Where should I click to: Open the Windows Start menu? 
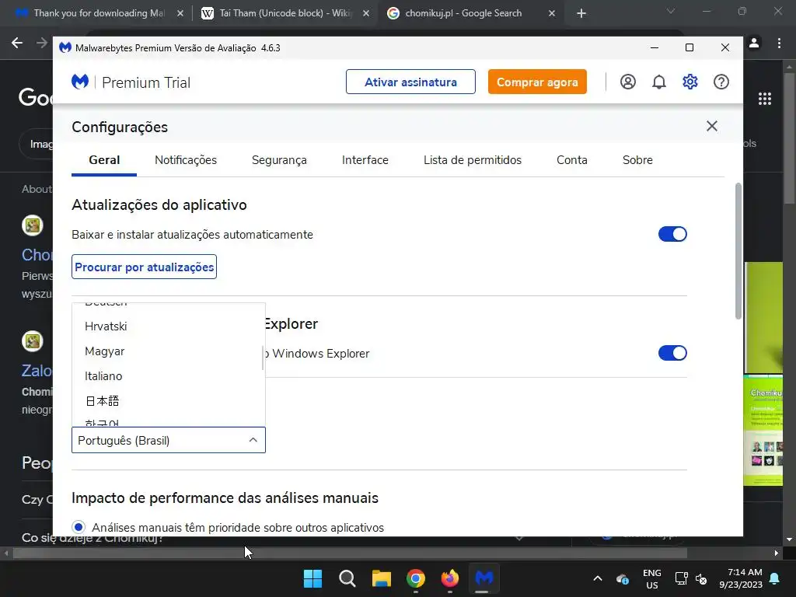click(x=312, y=578)
